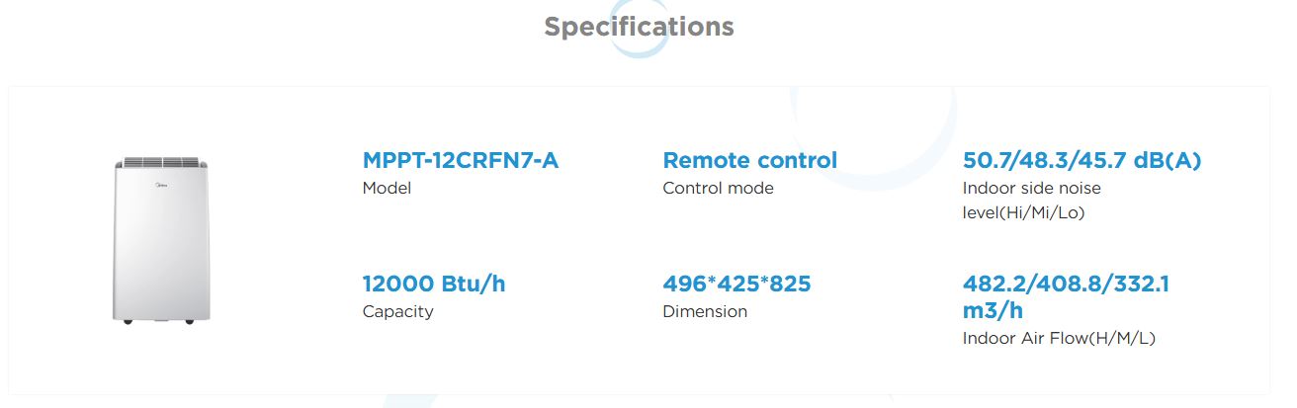Select the 482.2/408.8/332.1 air flow value
The width and height of the screenshot is (1297, 408).
(1066, 285)
